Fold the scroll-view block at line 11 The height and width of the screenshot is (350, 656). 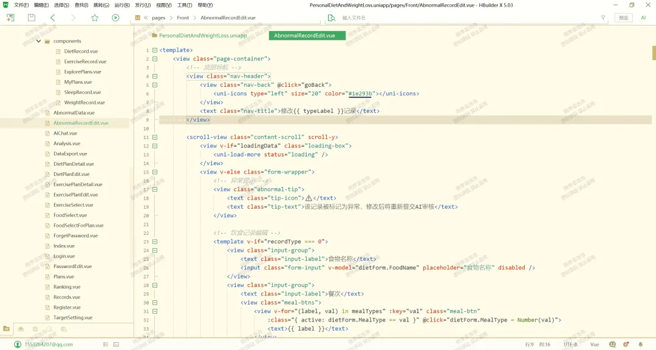tap(155, 137)
